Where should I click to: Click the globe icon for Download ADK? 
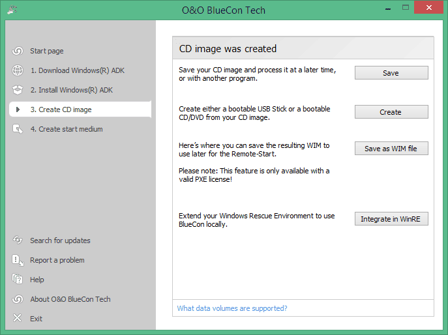coord(18,70)
